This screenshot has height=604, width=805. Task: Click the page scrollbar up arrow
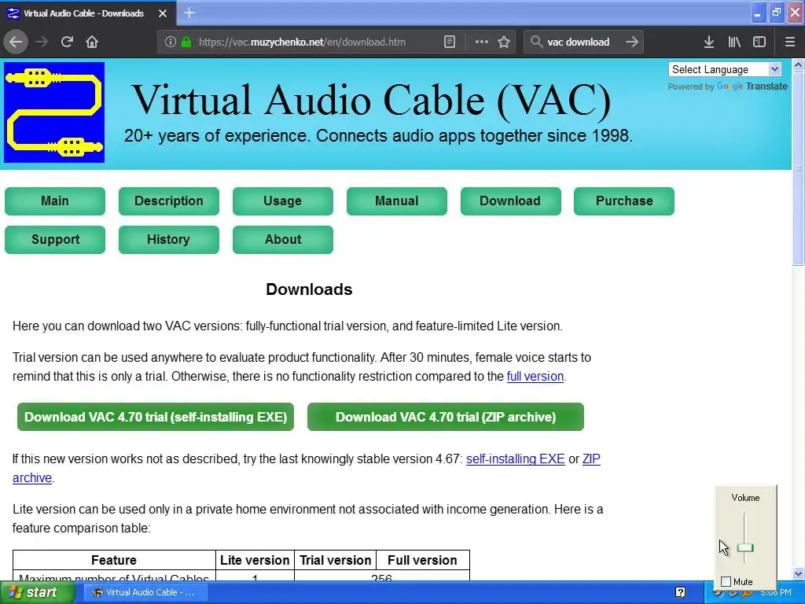(798, 64)
